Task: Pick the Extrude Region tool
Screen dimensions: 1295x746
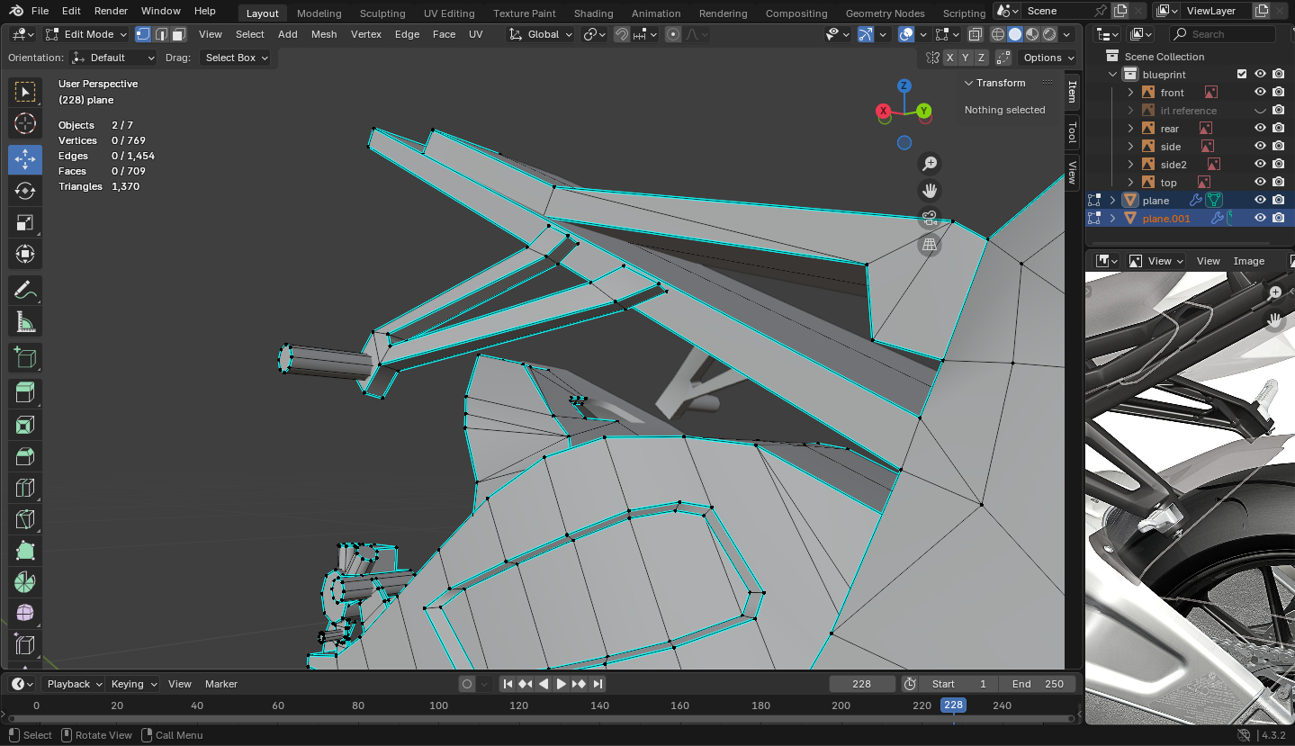Action: click(25, 393)
